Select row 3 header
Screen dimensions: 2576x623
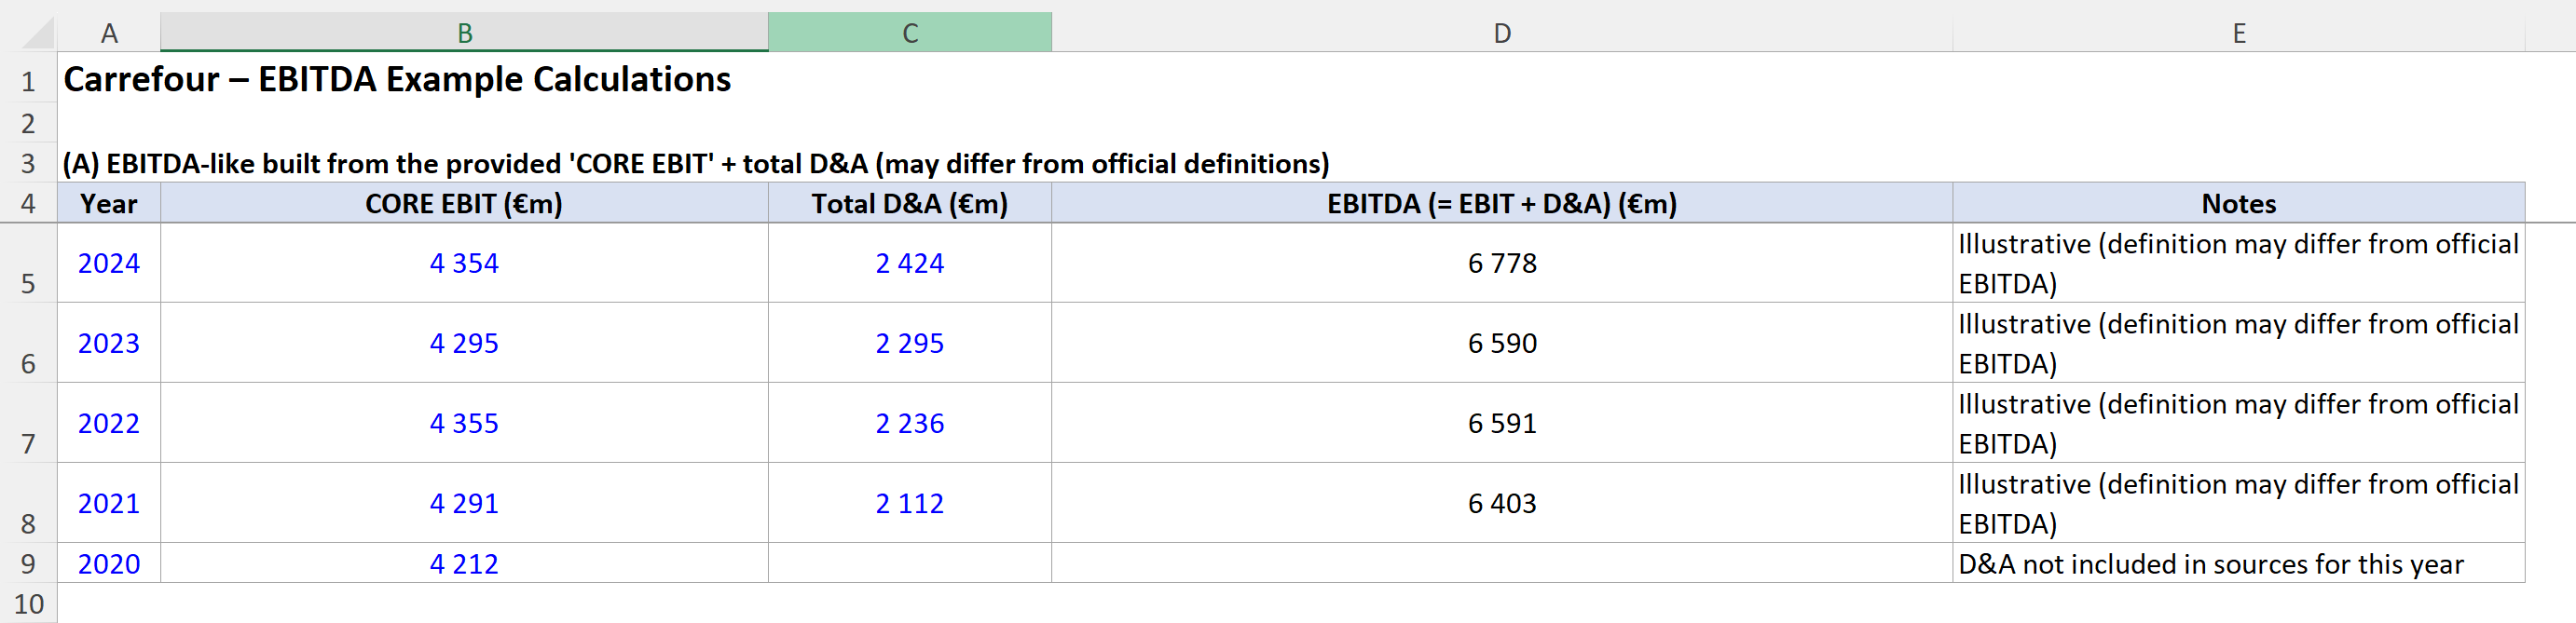coord(28,163)
